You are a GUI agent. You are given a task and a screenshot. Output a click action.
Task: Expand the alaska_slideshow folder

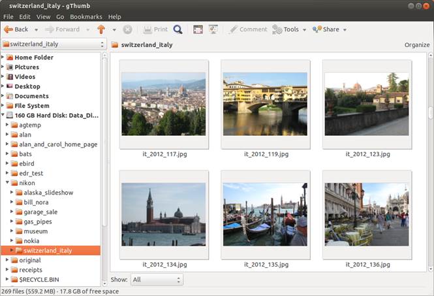[x=12, y=193]
